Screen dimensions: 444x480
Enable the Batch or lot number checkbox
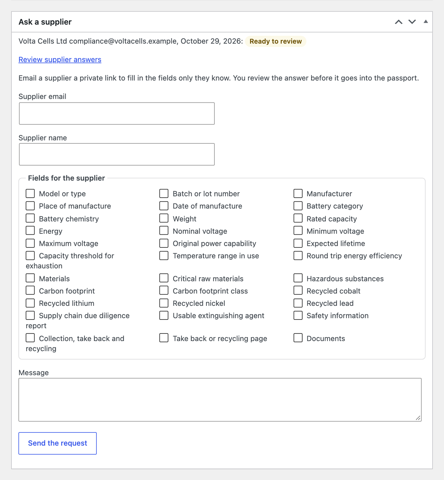164,194
